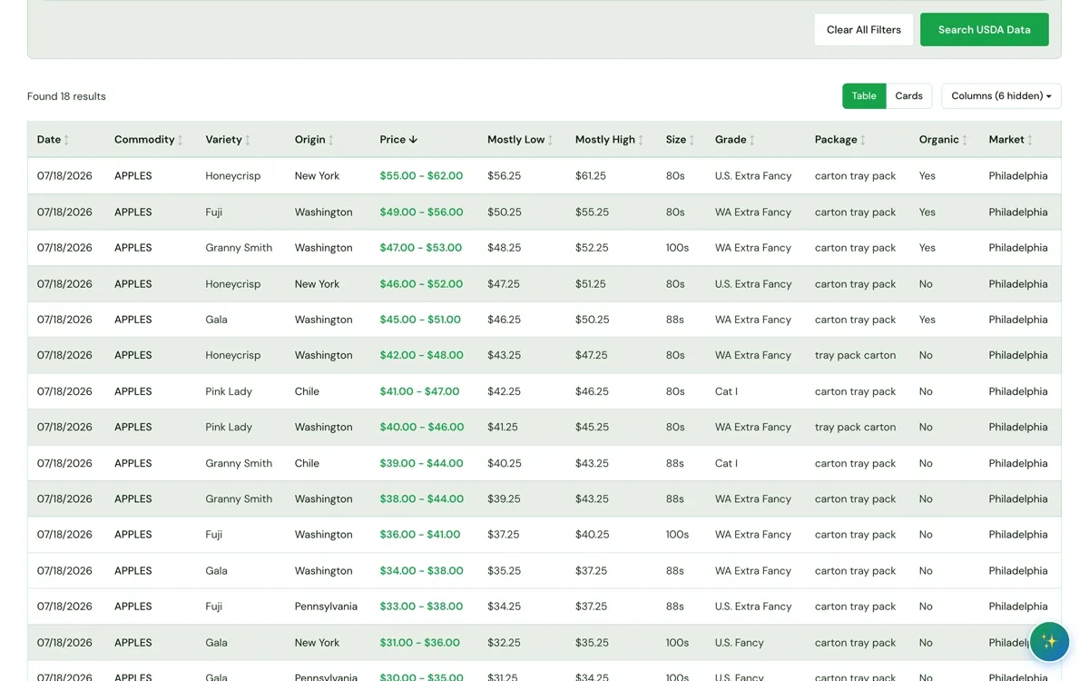Sort by Grade column arrows
The height and width of the screenshot is (681, 1089).
pos(752,140)
